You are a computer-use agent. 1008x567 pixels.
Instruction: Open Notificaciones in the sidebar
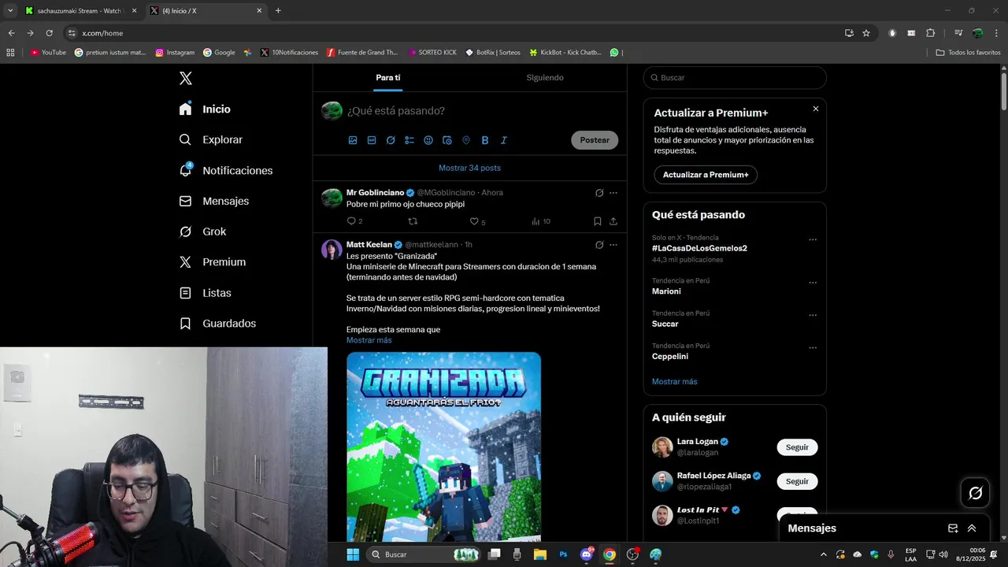[x=225, y=170]
